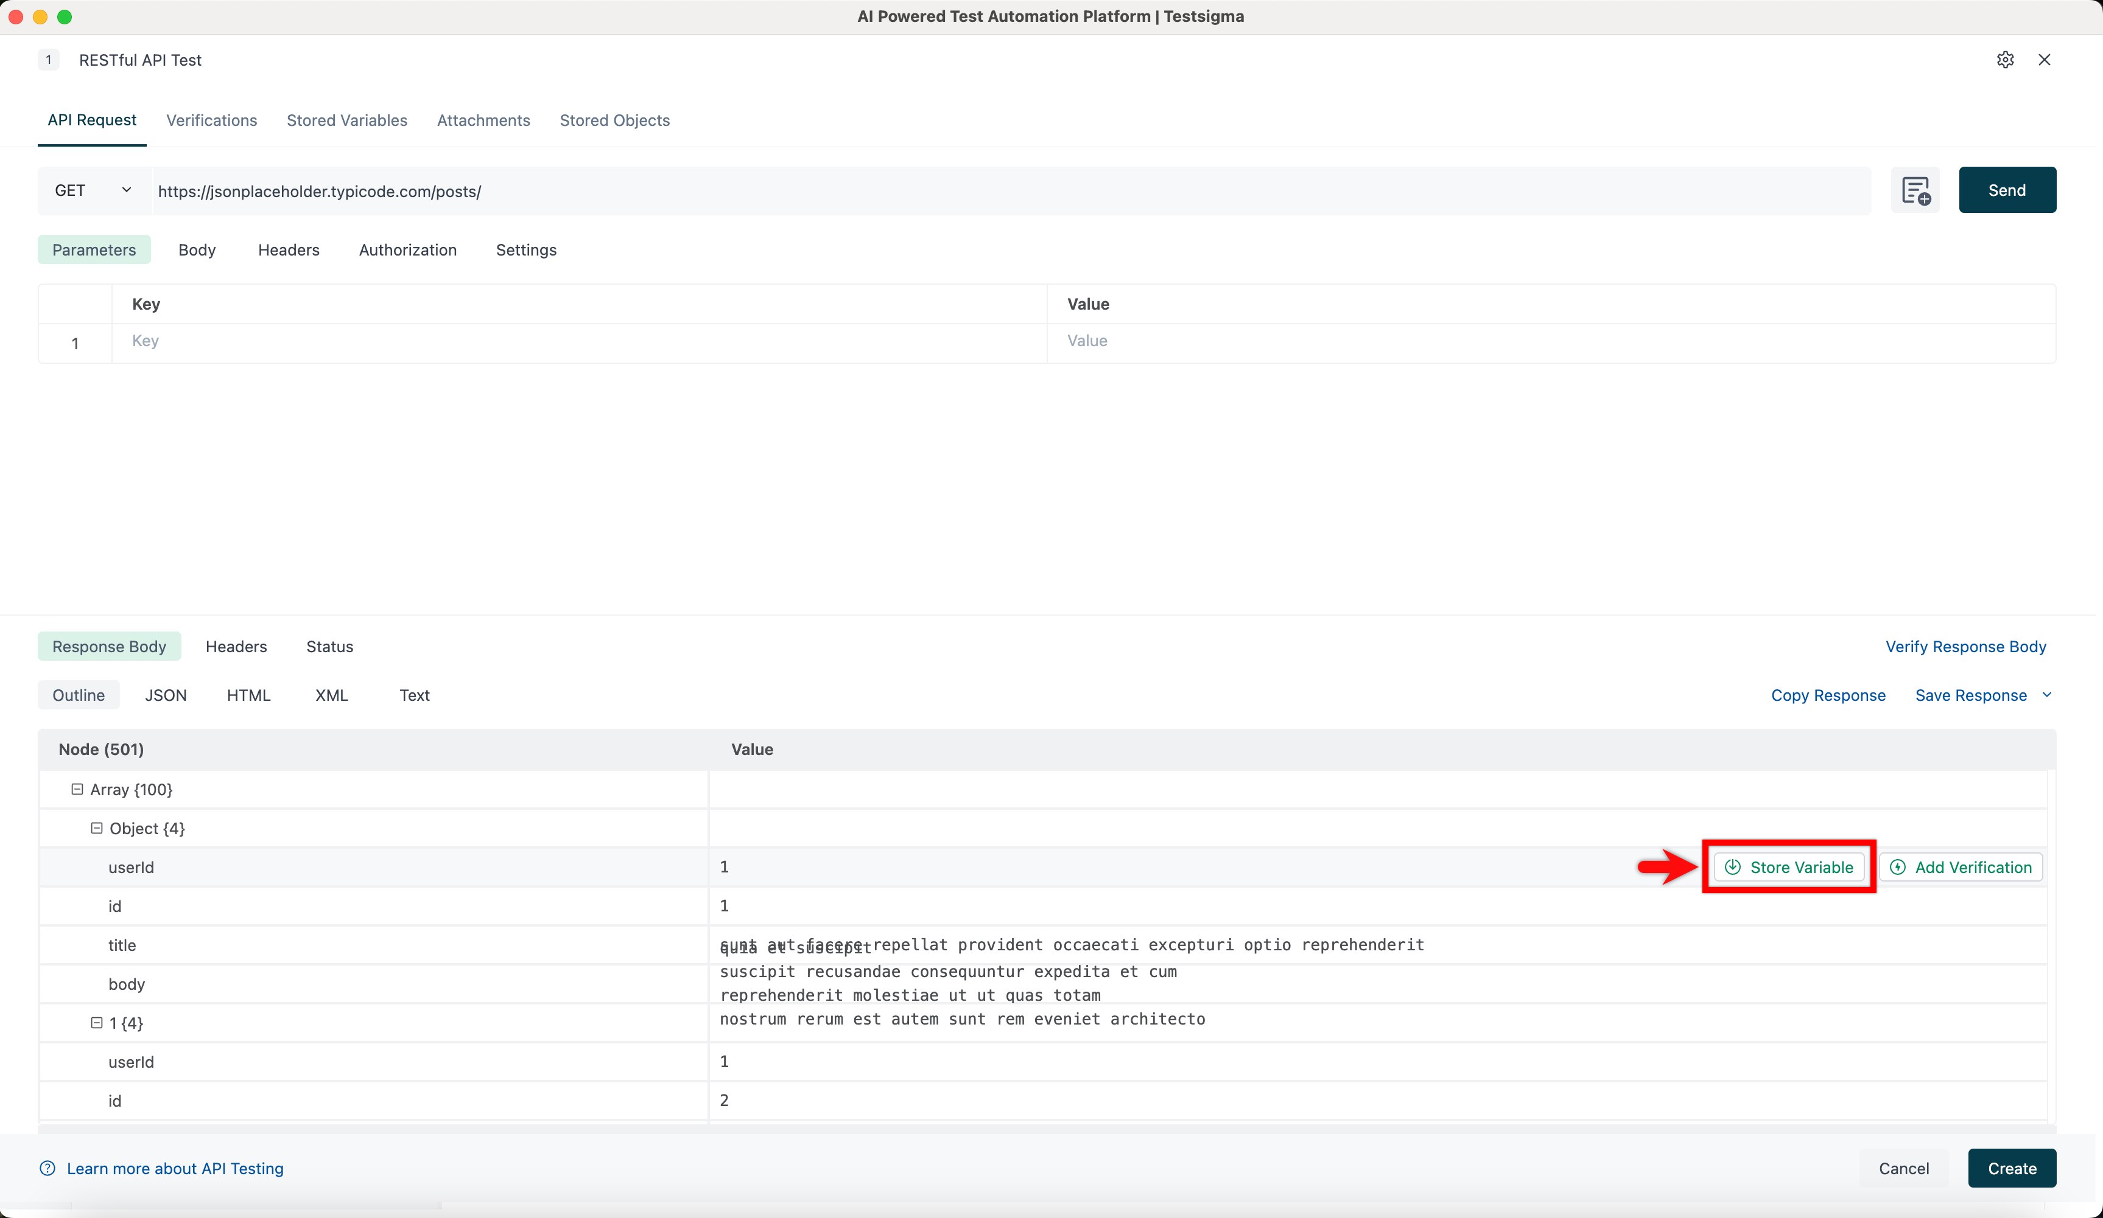Switch to the Verifications tab
This screenshot has height=1218, width=2103.
pos(211,120)
